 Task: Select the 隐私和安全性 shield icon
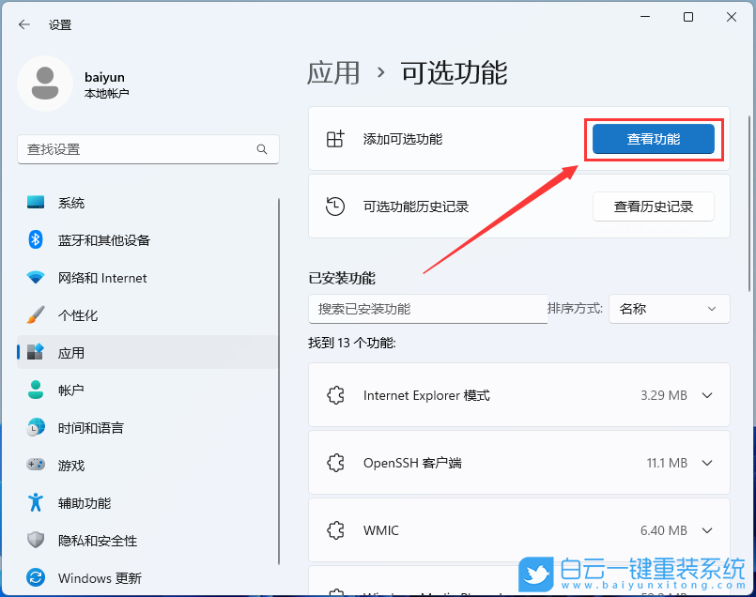pos(35,540)
